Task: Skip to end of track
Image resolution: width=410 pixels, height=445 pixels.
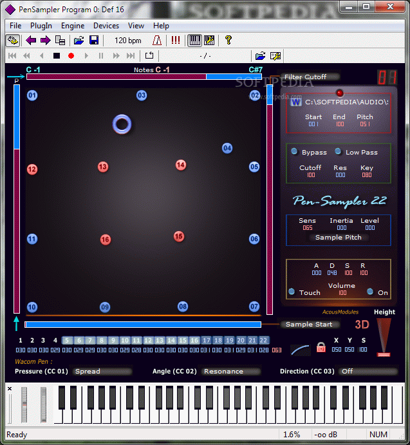Action: click(131, 55)
